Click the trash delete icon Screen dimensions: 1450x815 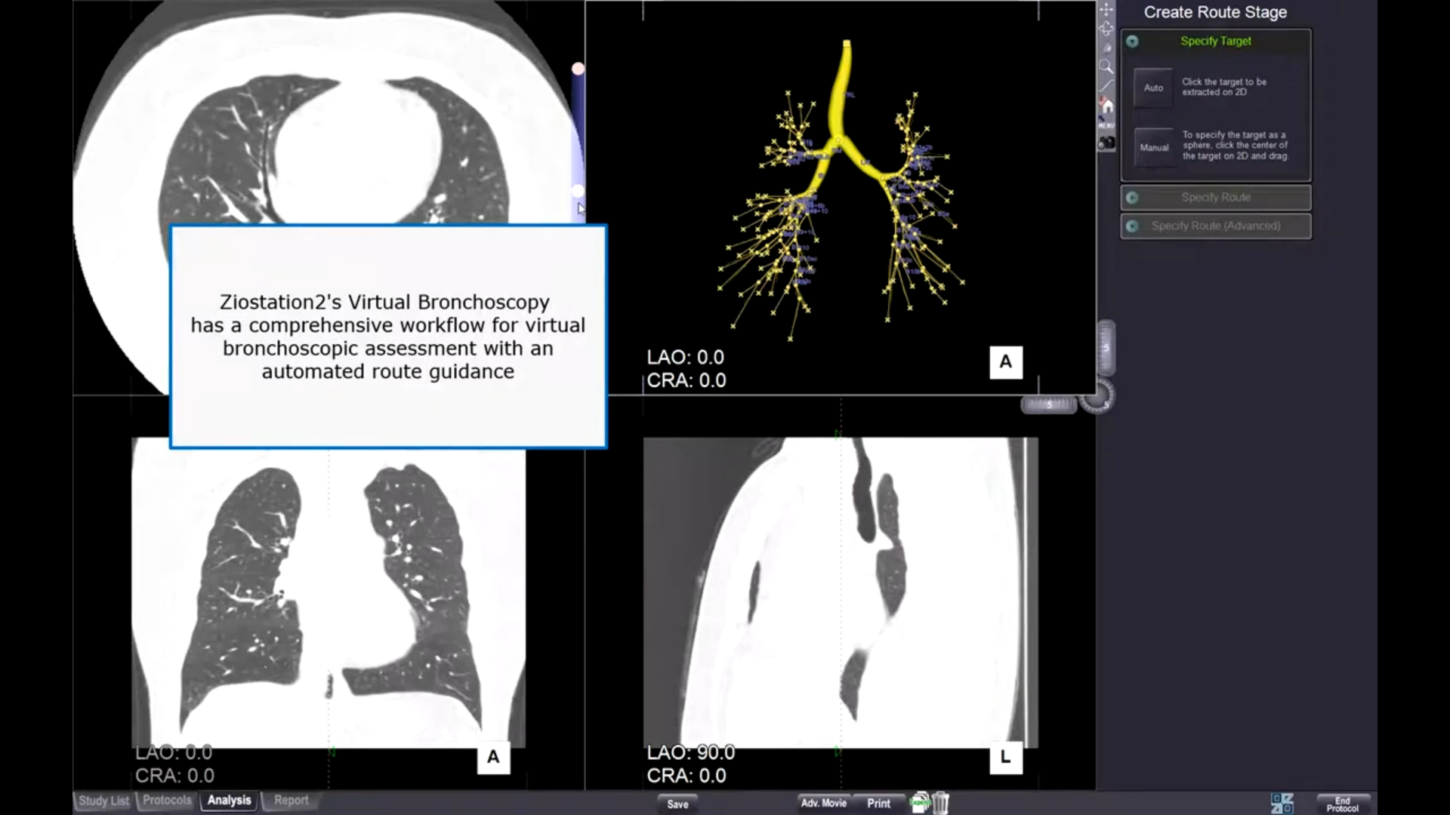point(940,802)
